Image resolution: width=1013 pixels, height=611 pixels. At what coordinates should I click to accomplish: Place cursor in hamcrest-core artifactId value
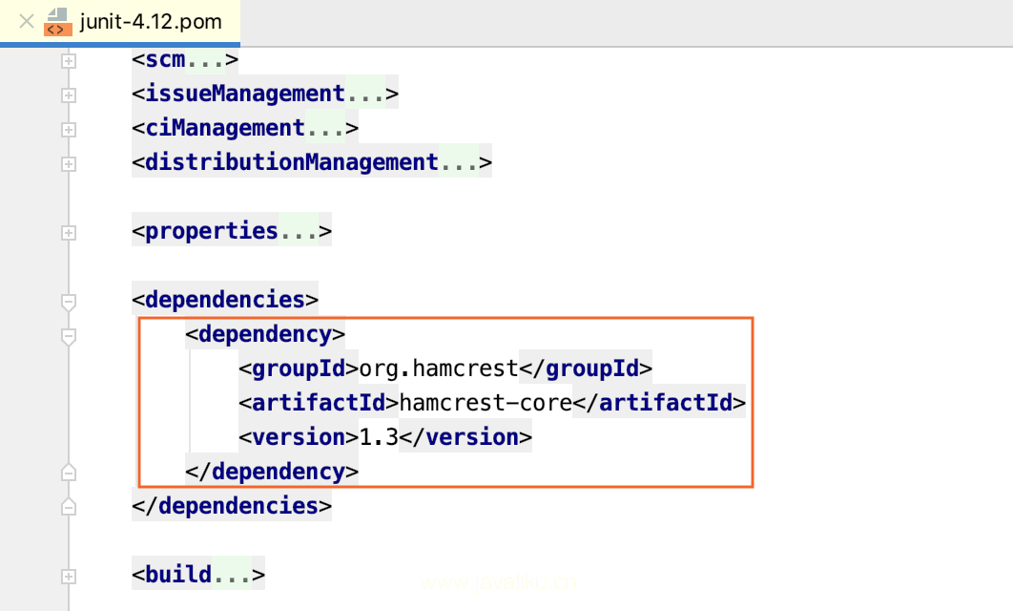(x=485, y=403)
